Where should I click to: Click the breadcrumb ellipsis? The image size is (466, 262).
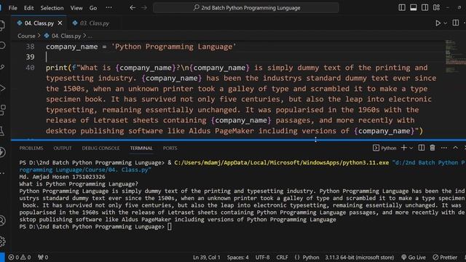[90, 36]
